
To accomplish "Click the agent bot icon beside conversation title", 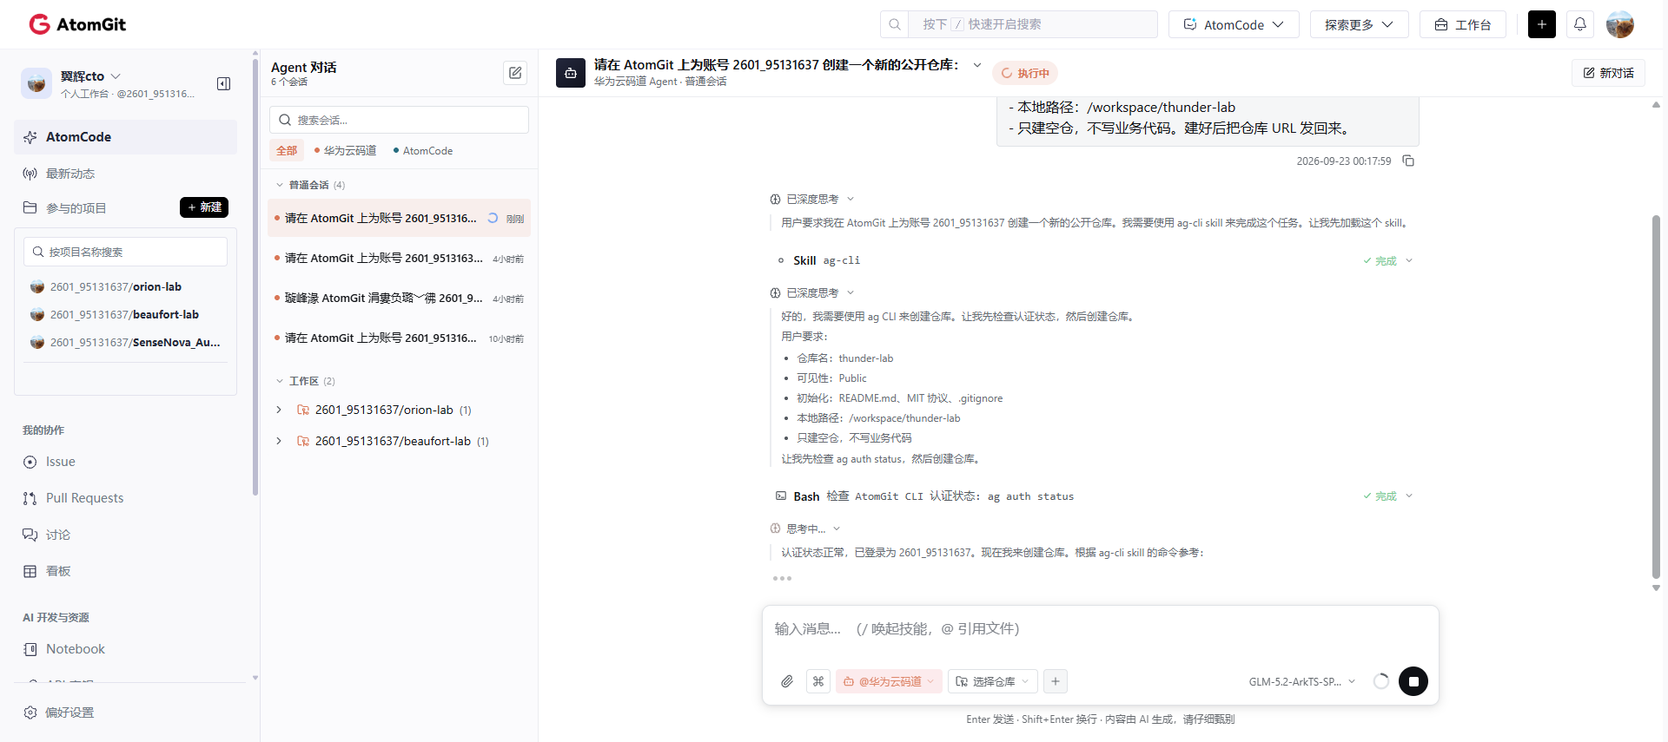I will [x=571, y=73].
